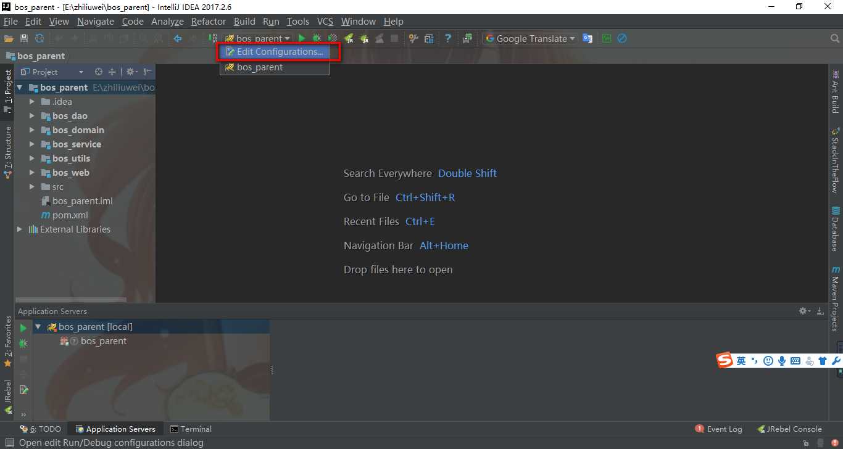843x449 pixels.
Task: Collapse bos_parent [local] server node
Action: point(38,327)
